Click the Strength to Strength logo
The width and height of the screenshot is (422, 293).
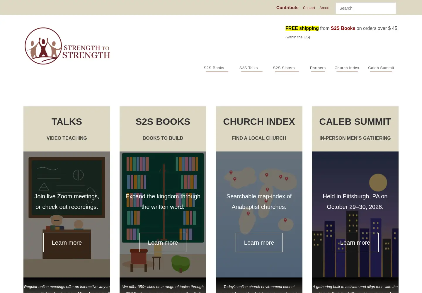67,46
